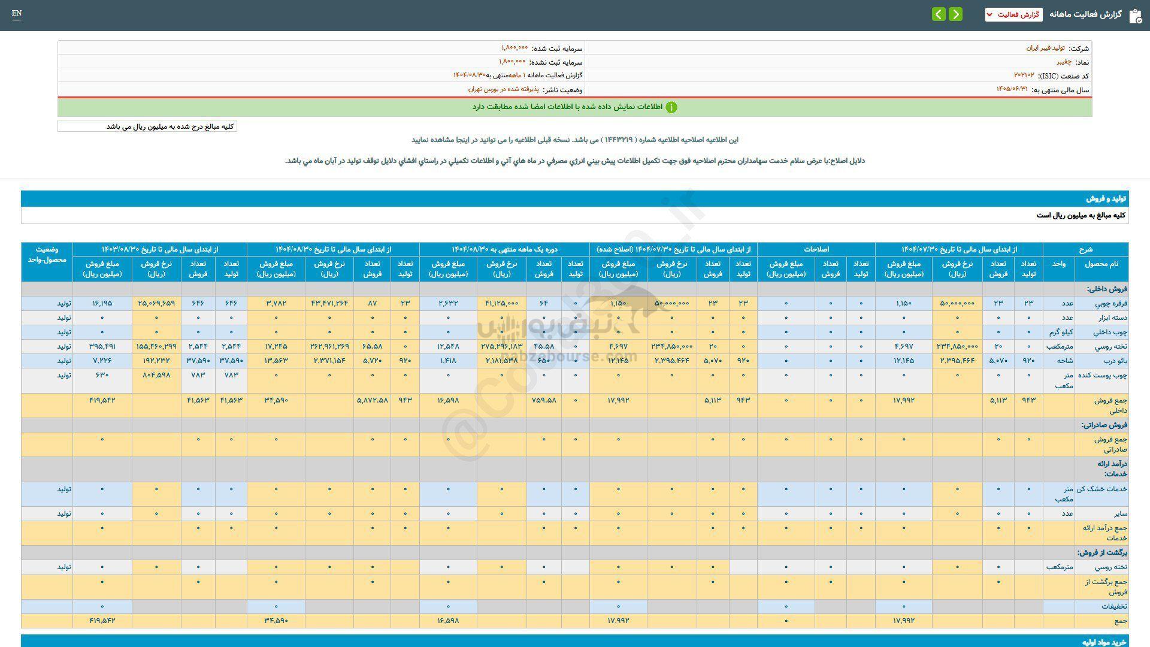The height and width of the screenshot is (647, 1150).
Task: Click the وضعیت محصول-واحد column header
Action: pos(47,255)
